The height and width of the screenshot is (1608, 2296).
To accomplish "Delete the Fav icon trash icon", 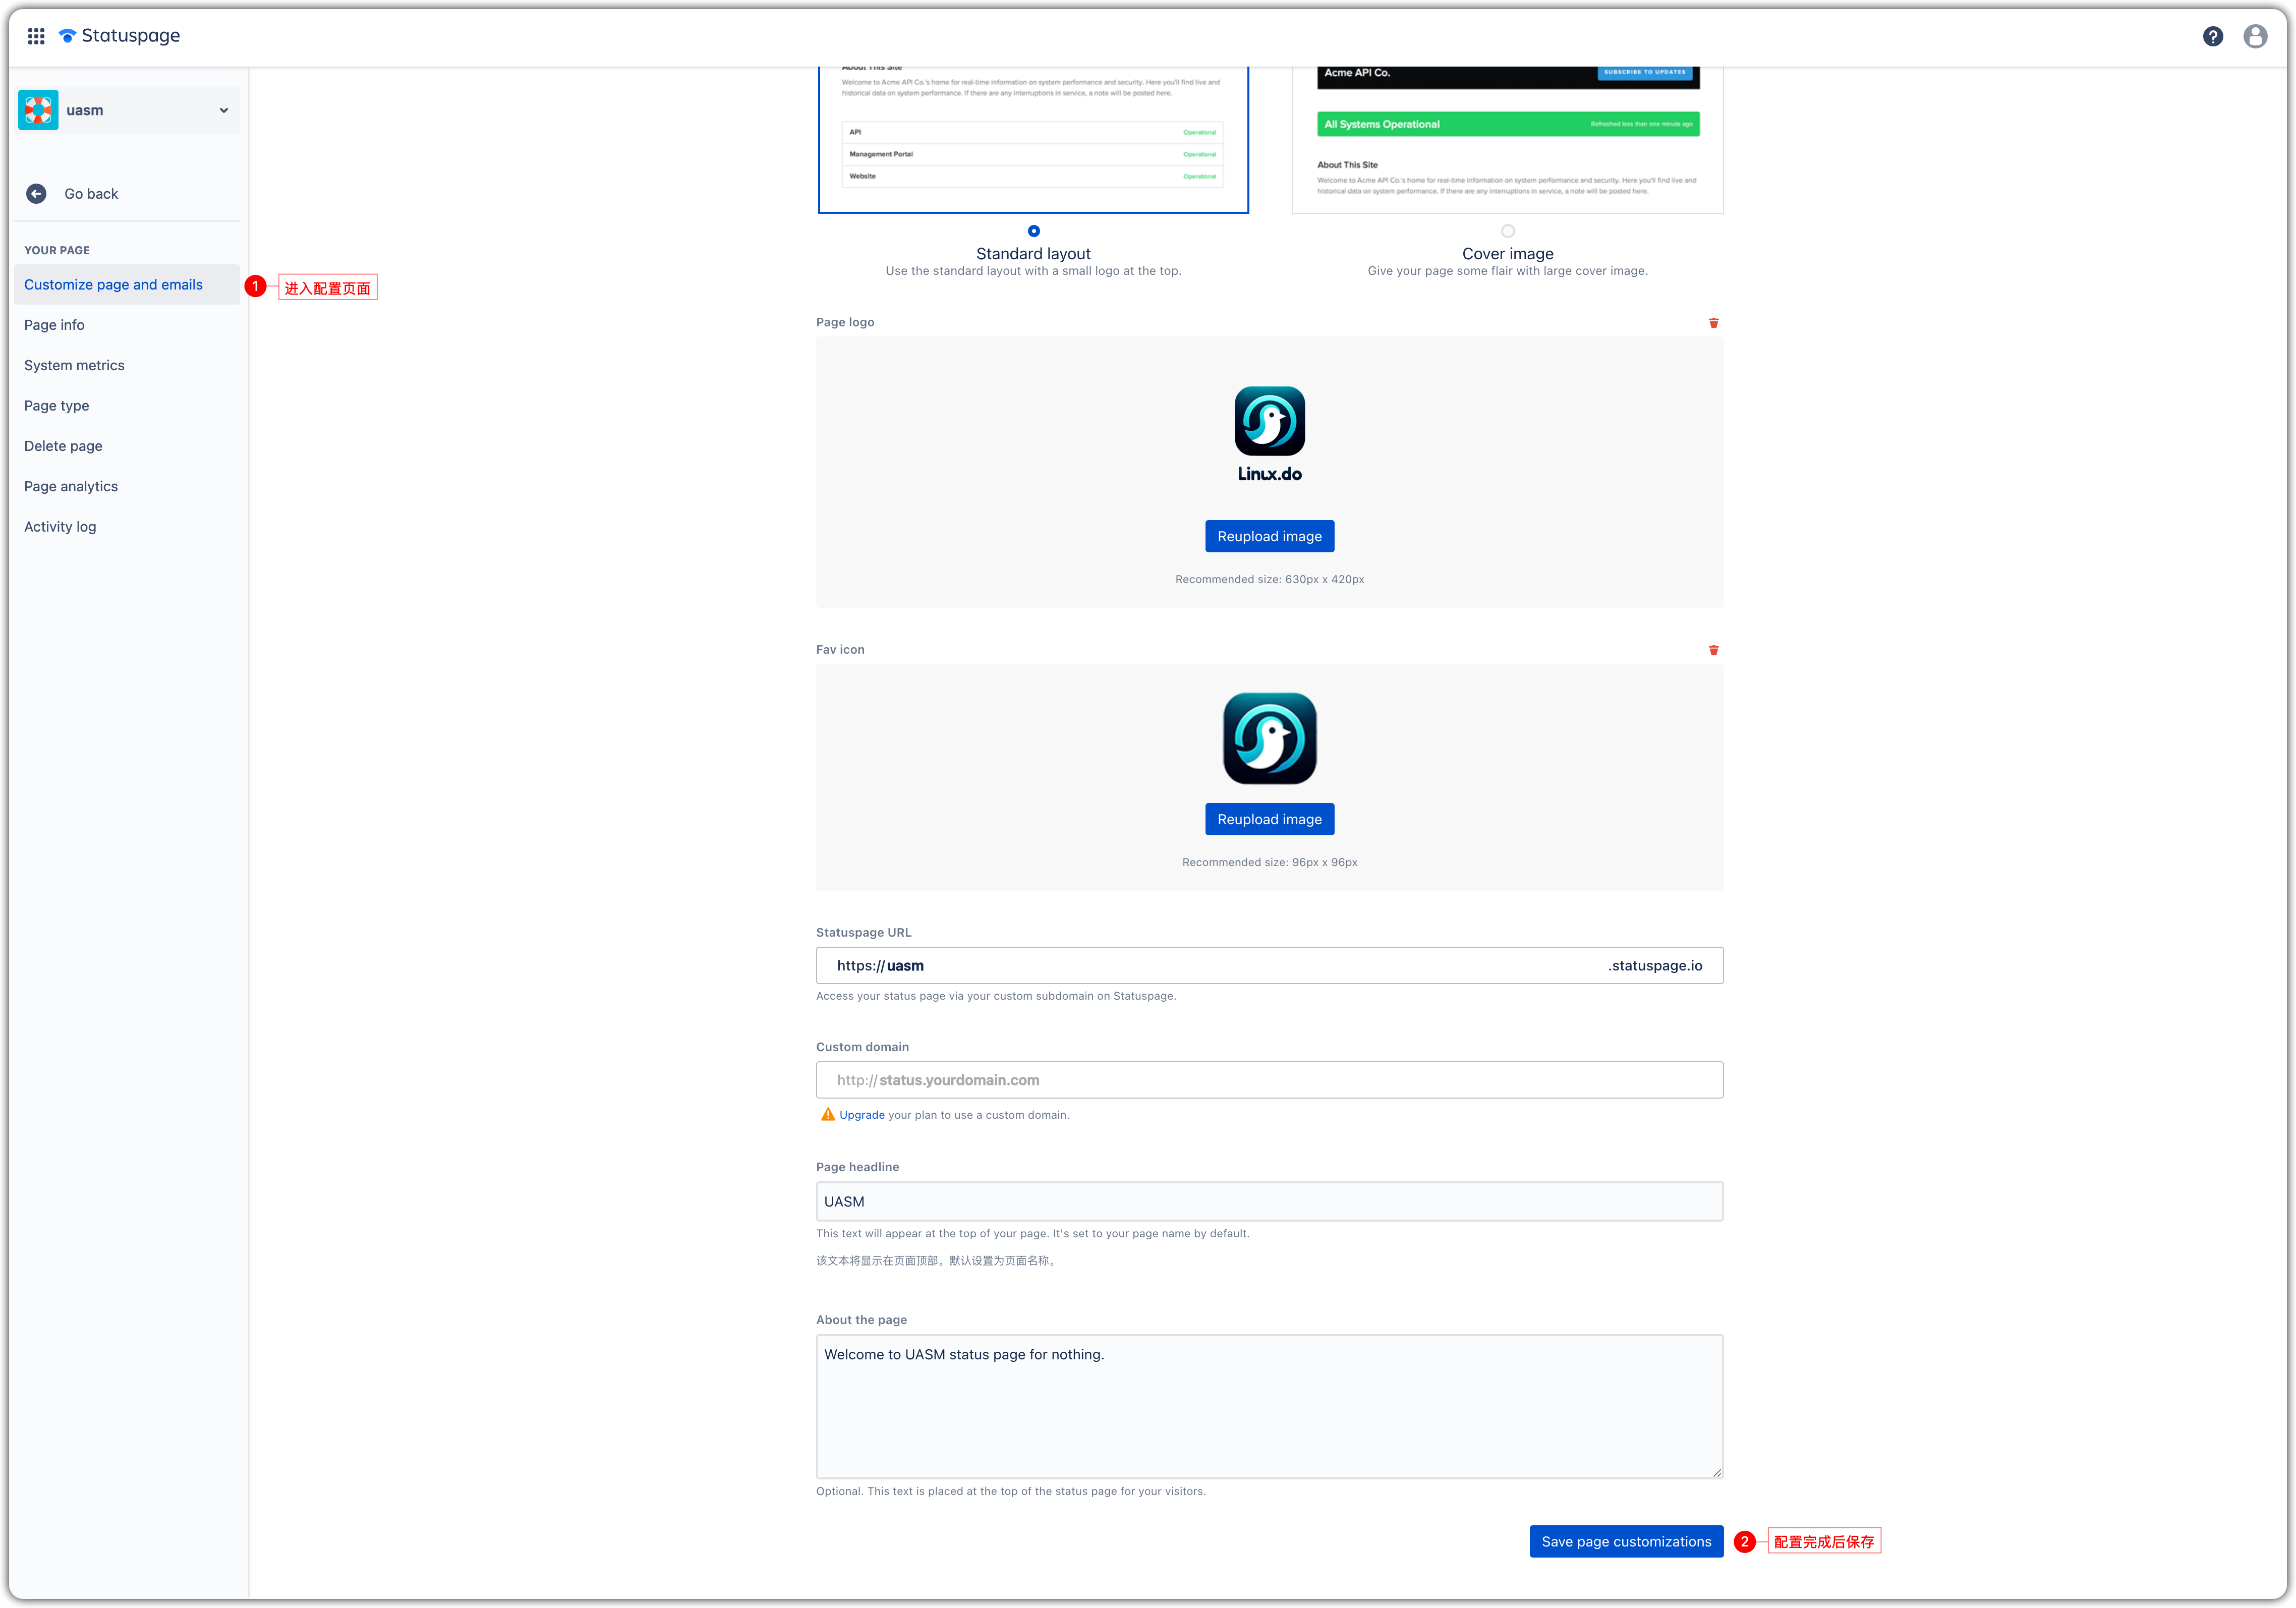I will [x=1713, y=650].
